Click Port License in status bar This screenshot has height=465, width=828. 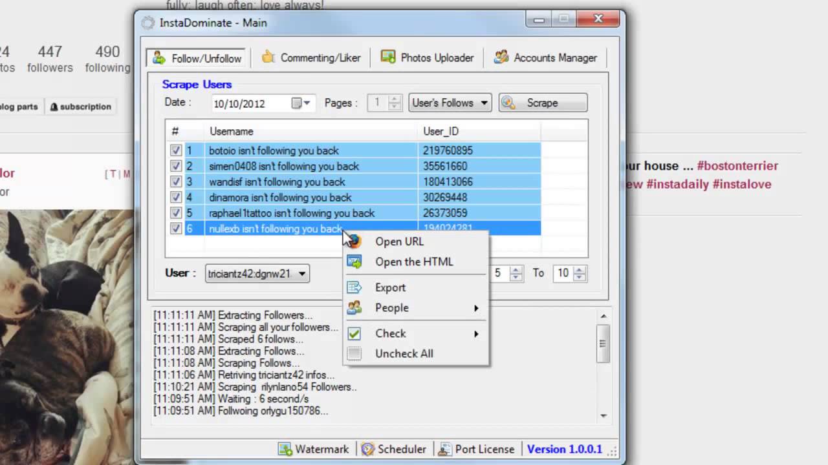(476, 449)
